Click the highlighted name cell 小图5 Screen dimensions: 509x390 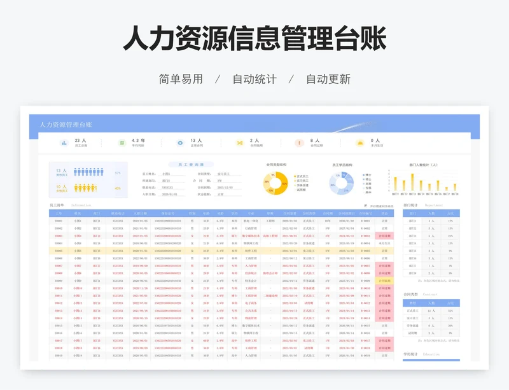tap(78, 251)
